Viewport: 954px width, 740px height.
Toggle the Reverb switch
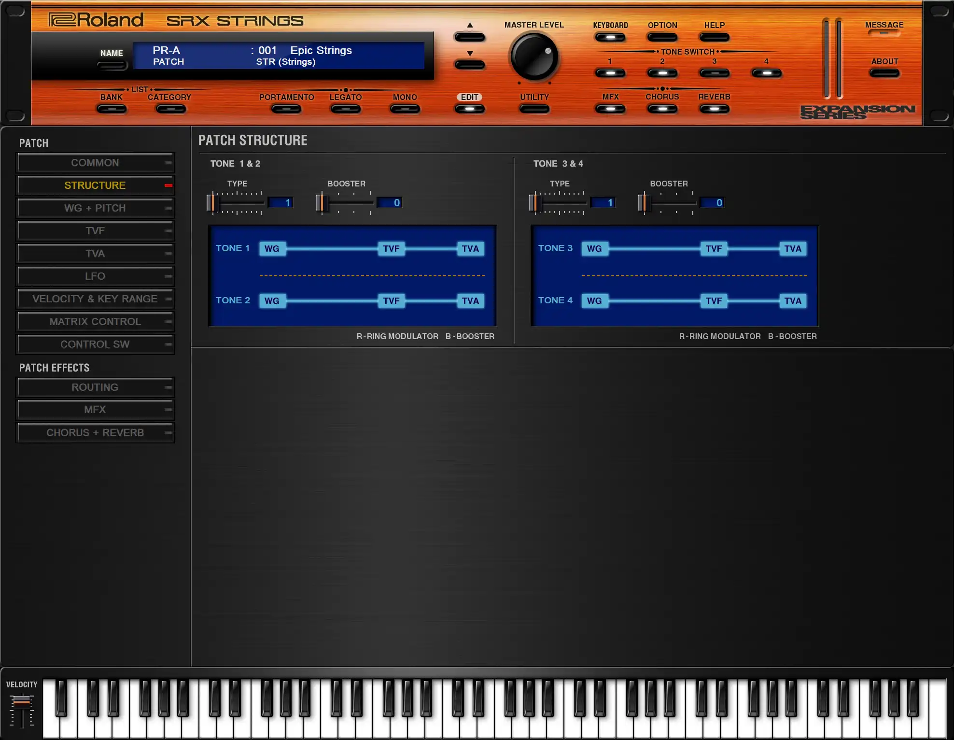pyautogui.click(x=714, y=109)
